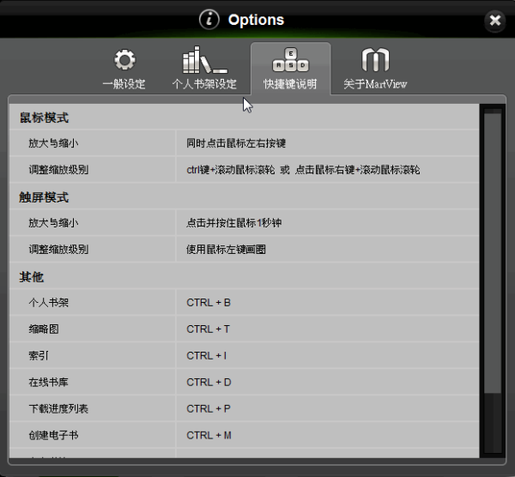Select the 快捷键说明 keyboard keys icon

coord(290,60)
